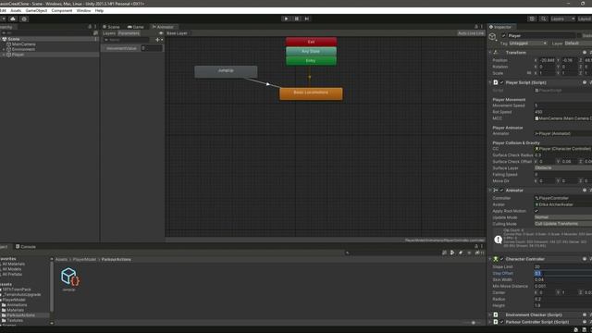Select the Parameters tab in Animator
This screenshot has width=592, height=333.
(x=129, y=33)
